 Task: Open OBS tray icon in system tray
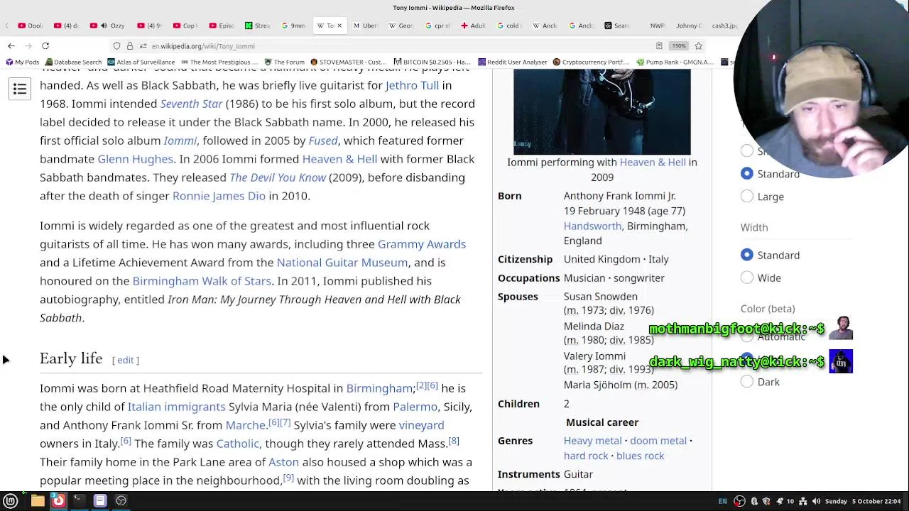(739, 501)
